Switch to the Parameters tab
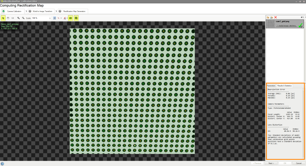 pyautogui.click(x=271, y=86)
